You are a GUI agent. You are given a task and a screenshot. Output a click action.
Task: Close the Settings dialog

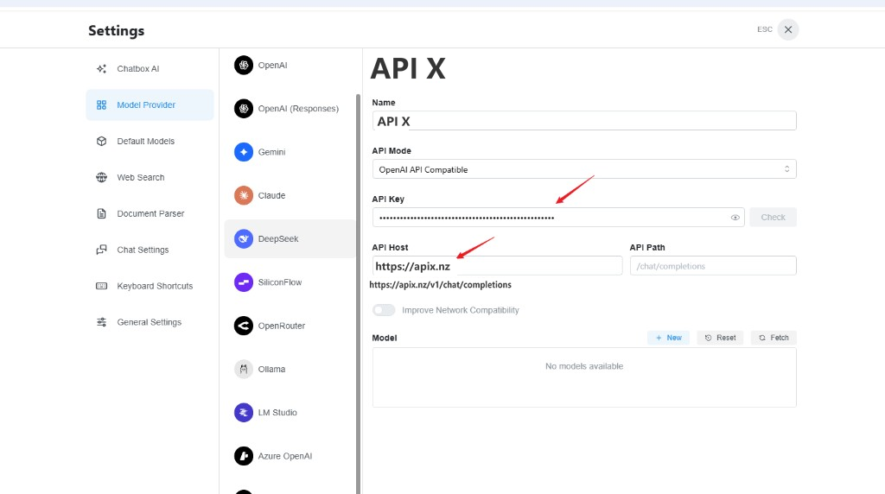point(788,29)
